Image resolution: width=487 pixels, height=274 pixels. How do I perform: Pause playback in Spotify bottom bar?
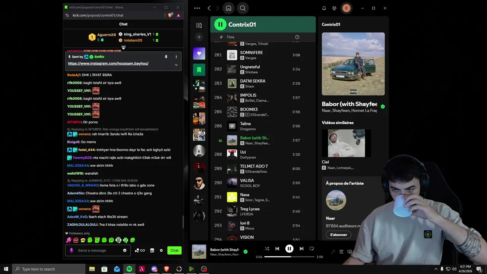289,249
